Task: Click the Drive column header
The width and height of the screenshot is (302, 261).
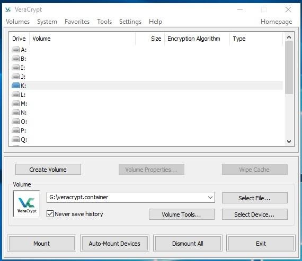Action: [19, 39]
